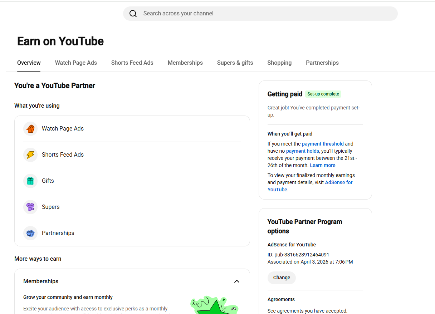Click the Shorts Feed Ads lightning icon

(30, 155)
